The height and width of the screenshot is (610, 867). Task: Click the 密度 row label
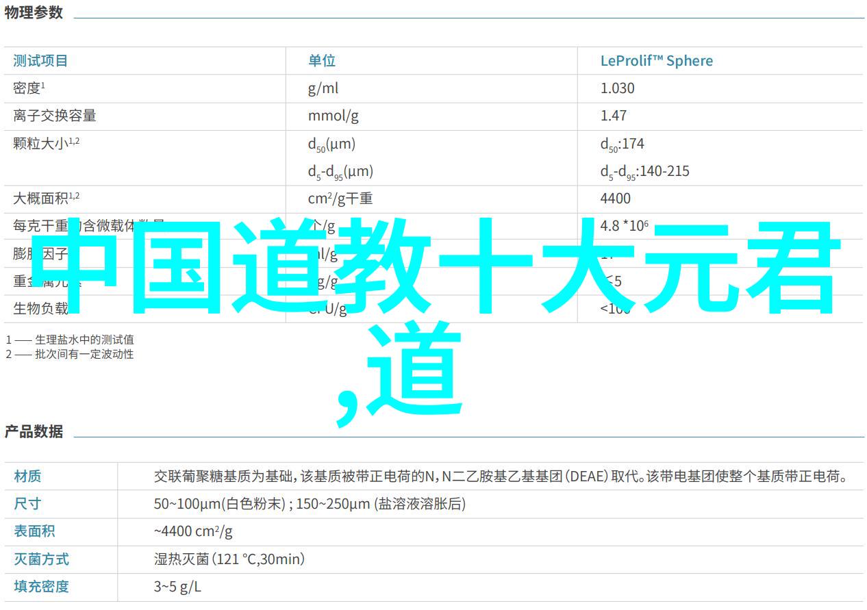point(29,88)
